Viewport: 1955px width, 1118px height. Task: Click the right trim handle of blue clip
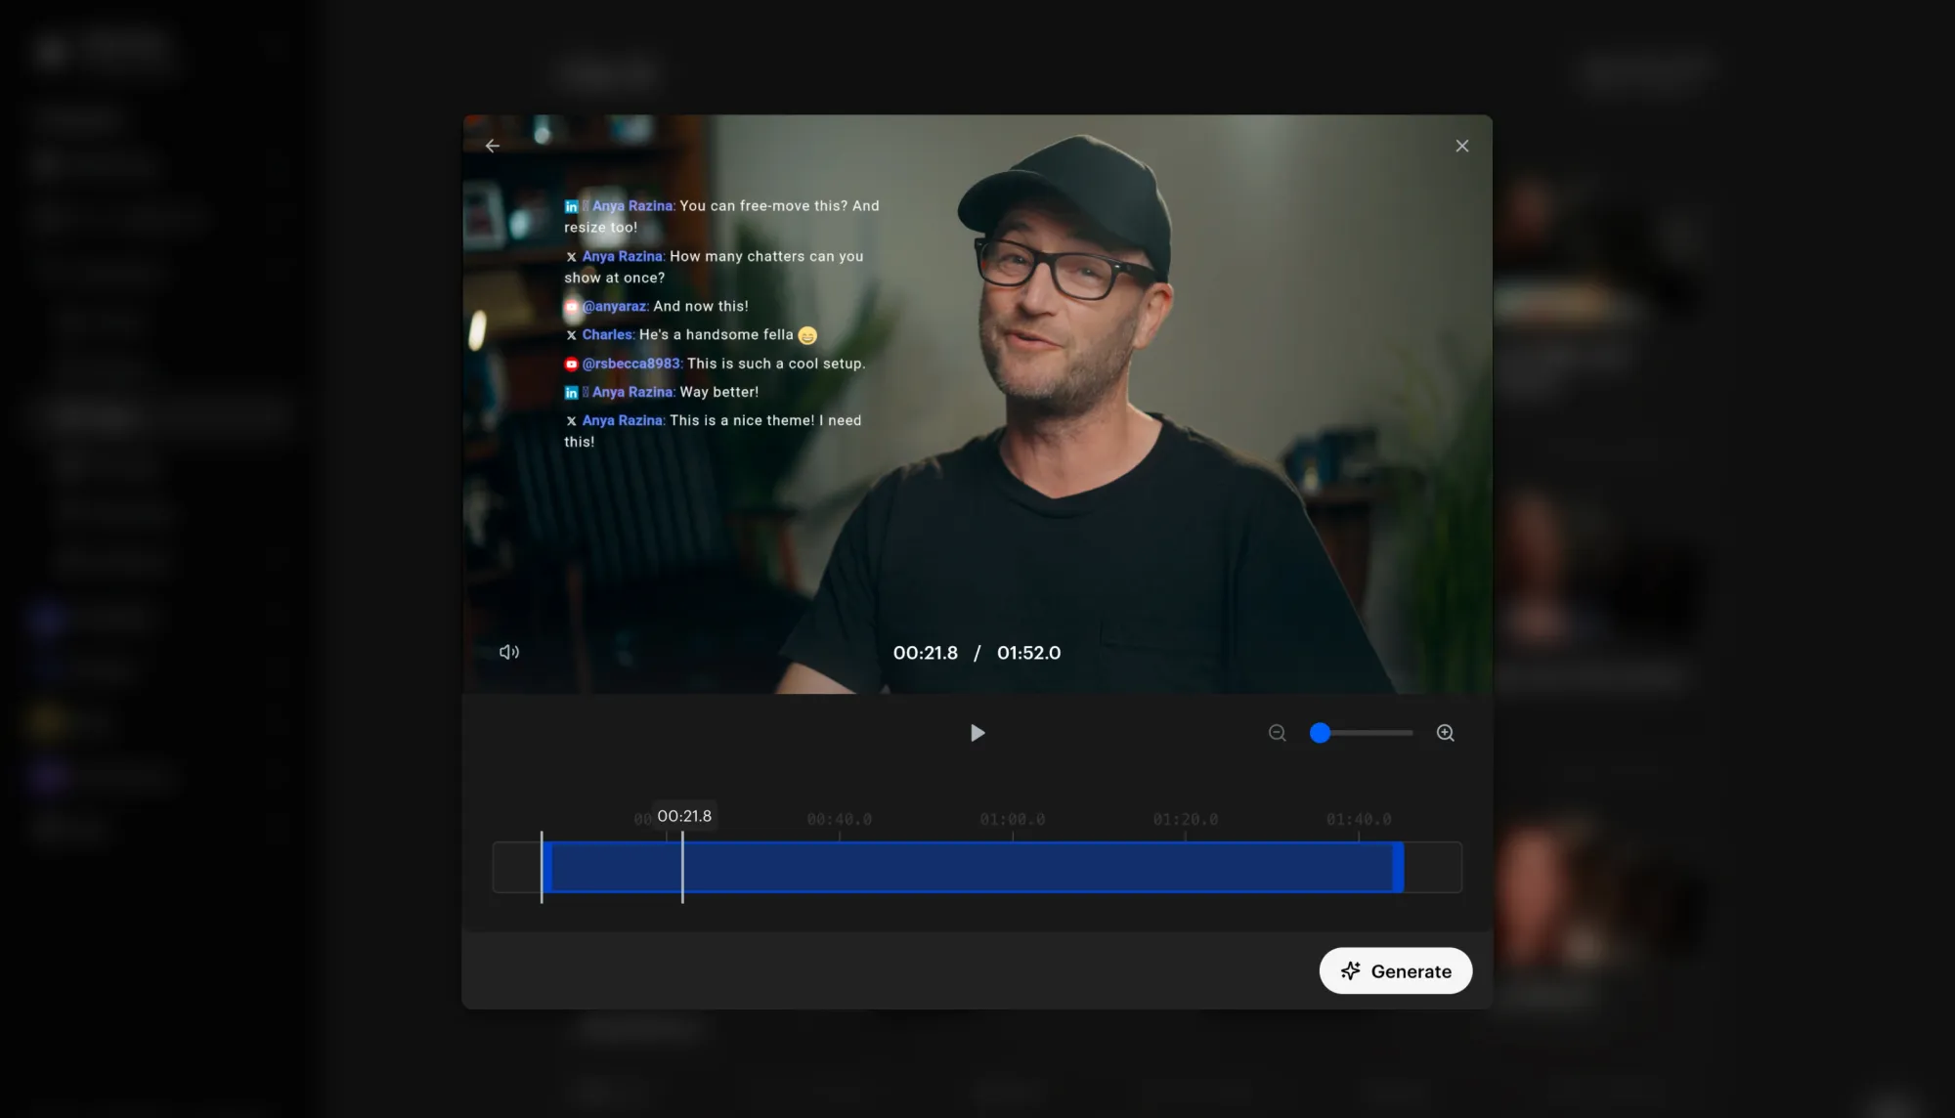tap(1398, 868)
